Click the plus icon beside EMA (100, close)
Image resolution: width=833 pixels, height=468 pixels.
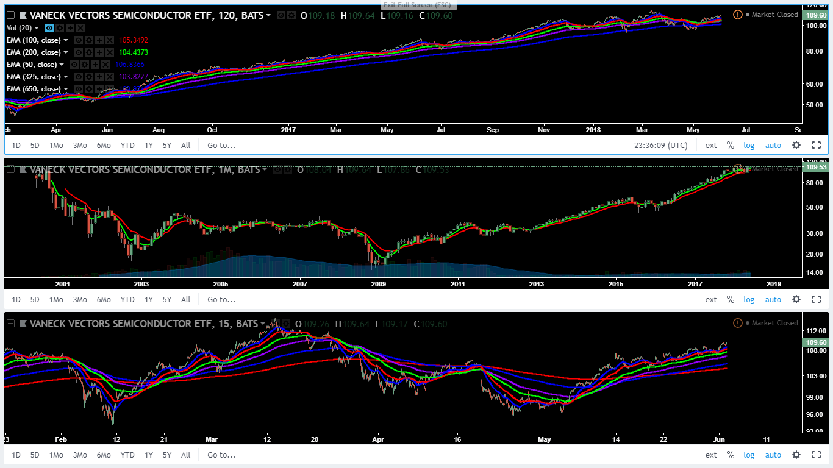[x=99, y=40]
